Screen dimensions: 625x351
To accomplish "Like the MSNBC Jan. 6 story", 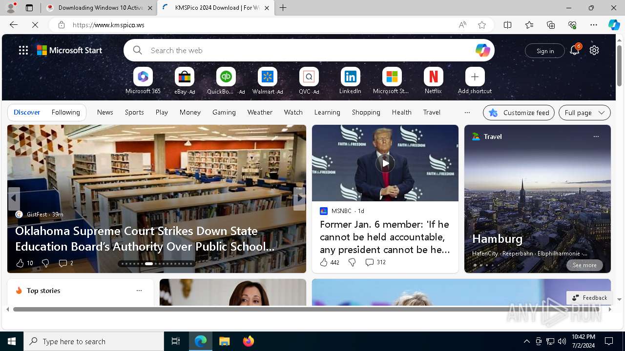I will (x=324, y=262).
